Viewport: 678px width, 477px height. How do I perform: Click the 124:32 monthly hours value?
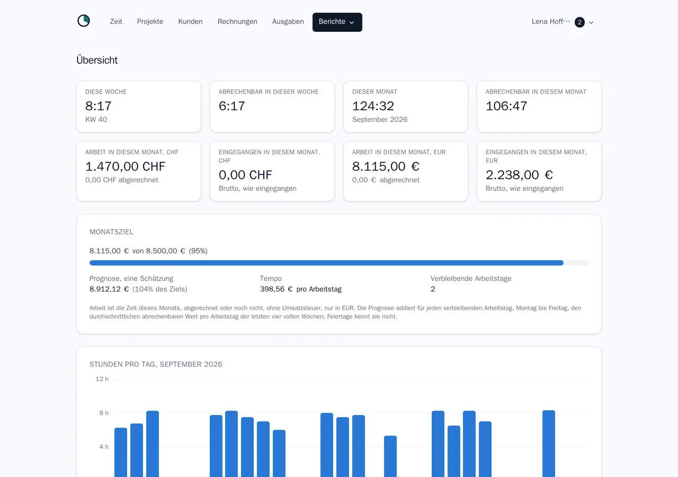point(373,106)
